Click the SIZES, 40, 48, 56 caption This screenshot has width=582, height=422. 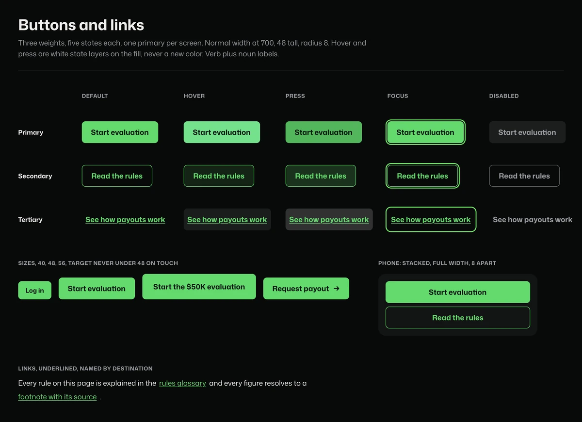(x=98, y=263)
